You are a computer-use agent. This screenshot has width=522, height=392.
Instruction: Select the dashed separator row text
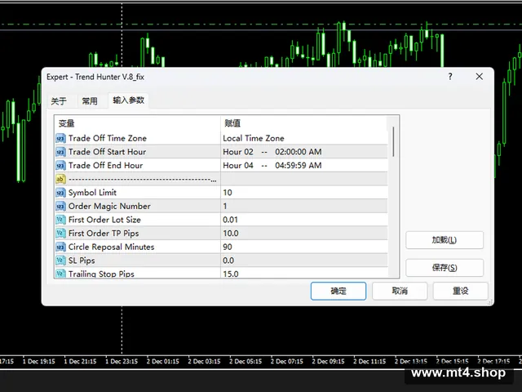143,180
